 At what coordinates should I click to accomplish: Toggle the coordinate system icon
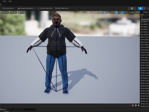click(111, 12)
